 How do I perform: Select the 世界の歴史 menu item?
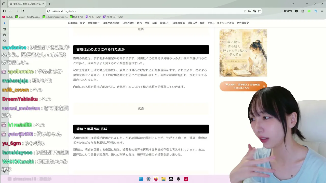[x=243, y=23]
